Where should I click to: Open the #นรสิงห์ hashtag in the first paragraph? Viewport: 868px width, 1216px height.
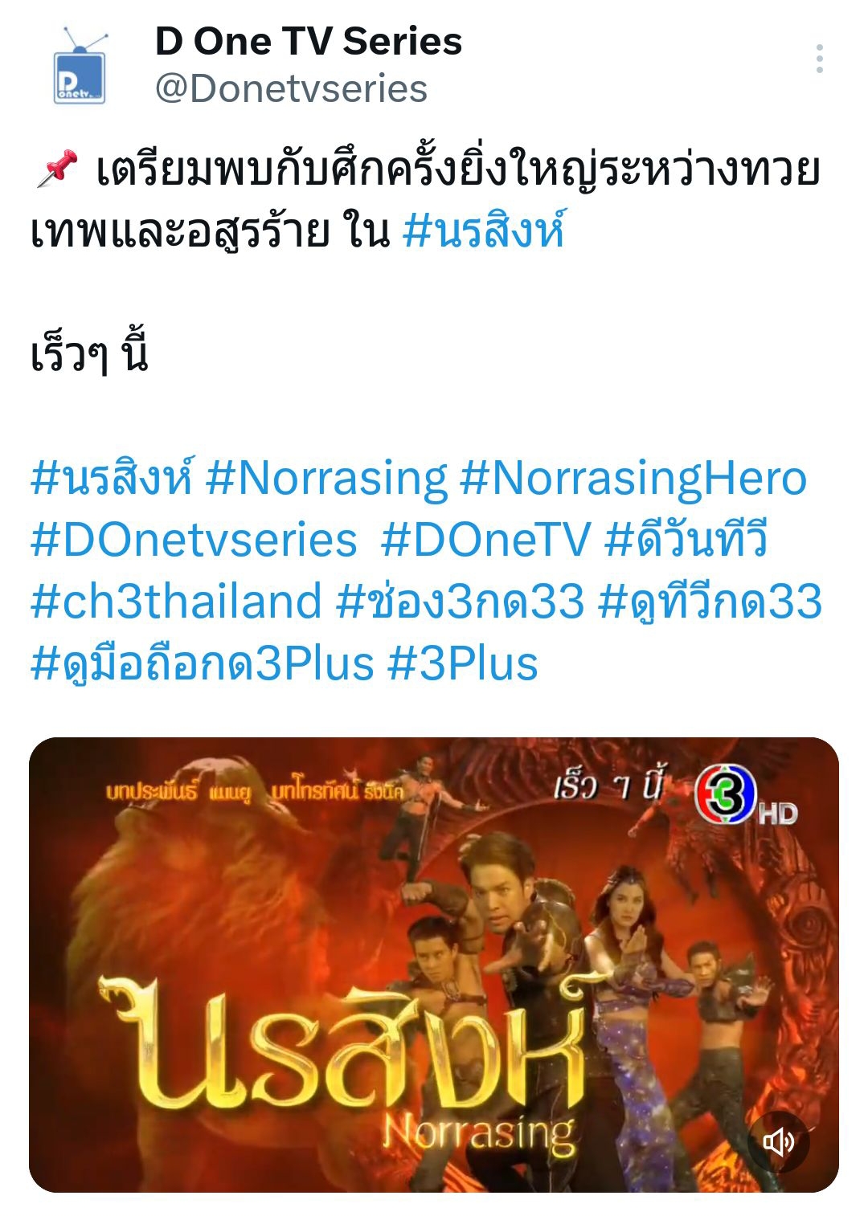(483, 230)
